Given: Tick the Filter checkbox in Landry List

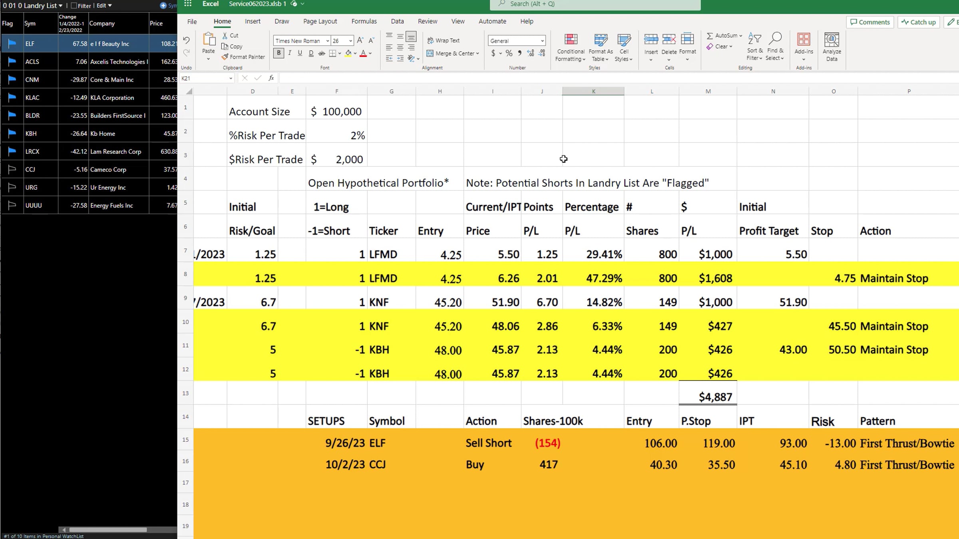Looking at the screenshot, I should (74, 6).
